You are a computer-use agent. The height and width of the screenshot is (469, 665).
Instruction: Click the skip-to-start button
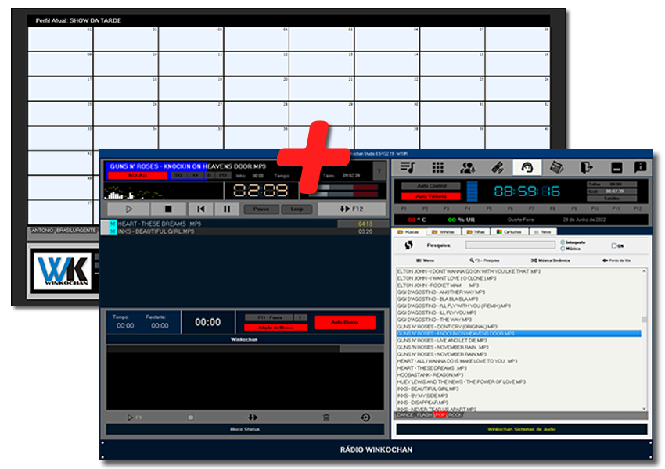tap(200, 209)
